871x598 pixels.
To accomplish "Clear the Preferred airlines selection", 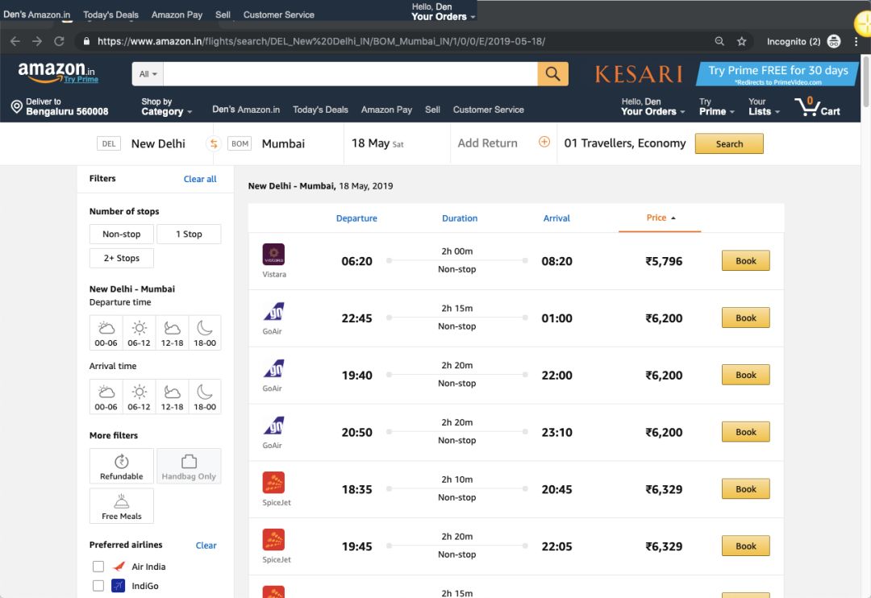I will [206, 546].
